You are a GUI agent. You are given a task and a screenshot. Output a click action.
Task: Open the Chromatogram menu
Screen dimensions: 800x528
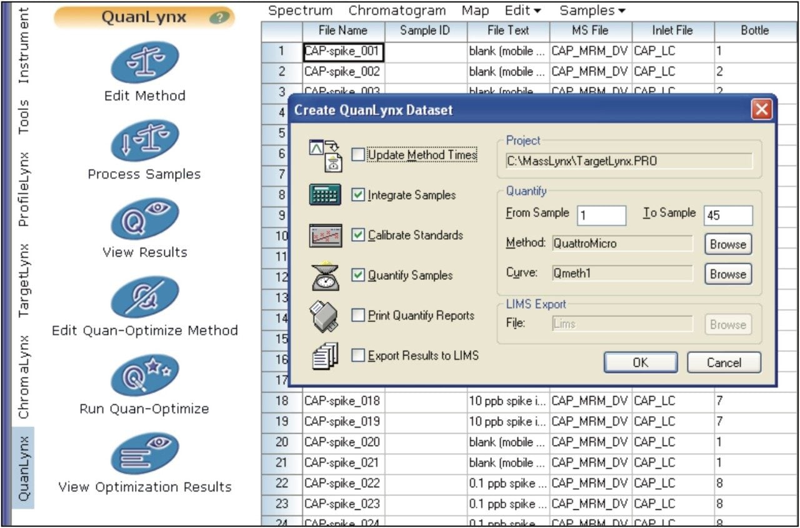point(397,11)
